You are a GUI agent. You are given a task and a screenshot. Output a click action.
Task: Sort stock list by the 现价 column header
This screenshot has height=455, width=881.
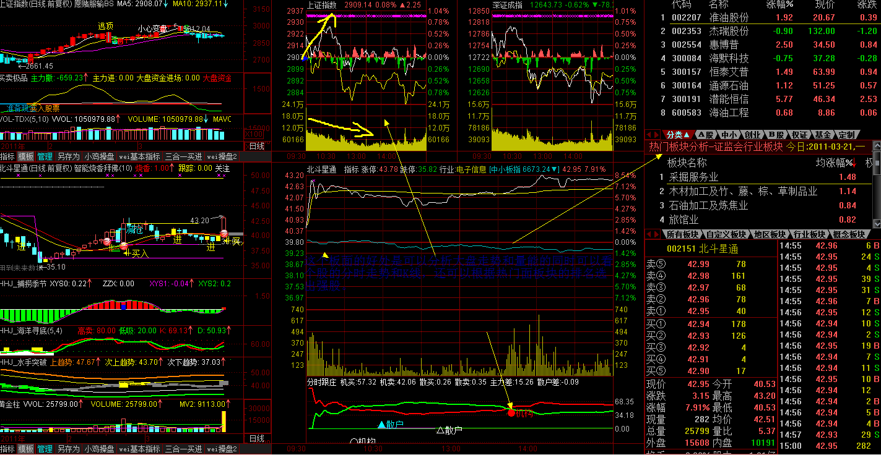[x=824, y=5]
